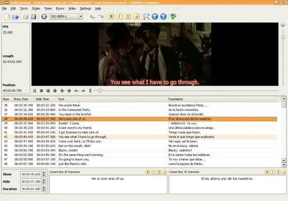288x201 pixels.
Task: Open a subtitle file with folder icon
Action: (x=15, y=17)
